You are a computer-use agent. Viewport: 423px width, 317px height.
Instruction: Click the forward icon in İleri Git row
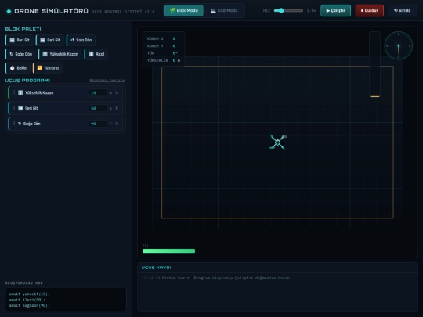(x=20, y=108)
